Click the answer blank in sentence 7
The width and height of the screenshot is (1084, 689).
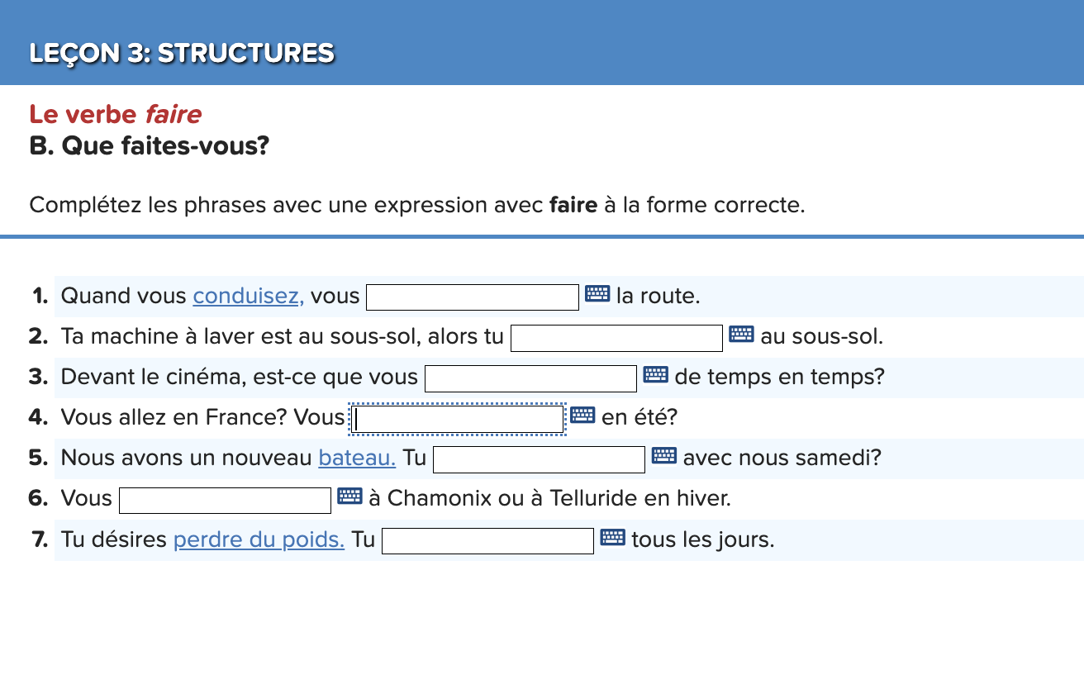[x=487, y=539]
